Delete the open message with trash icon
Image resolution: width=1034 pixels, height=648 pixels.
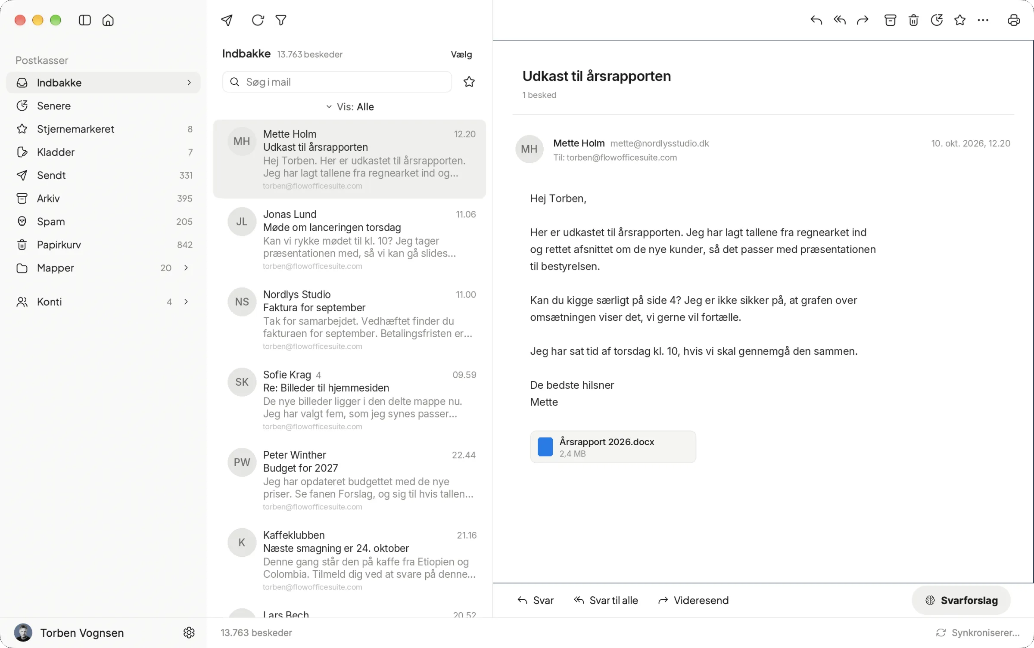(x=913, y=20)
